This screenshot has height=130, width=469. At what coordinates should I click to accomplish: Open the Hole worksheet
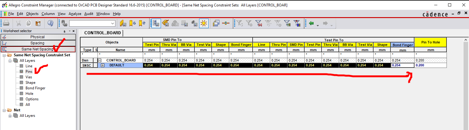click(x=29, y=94)
